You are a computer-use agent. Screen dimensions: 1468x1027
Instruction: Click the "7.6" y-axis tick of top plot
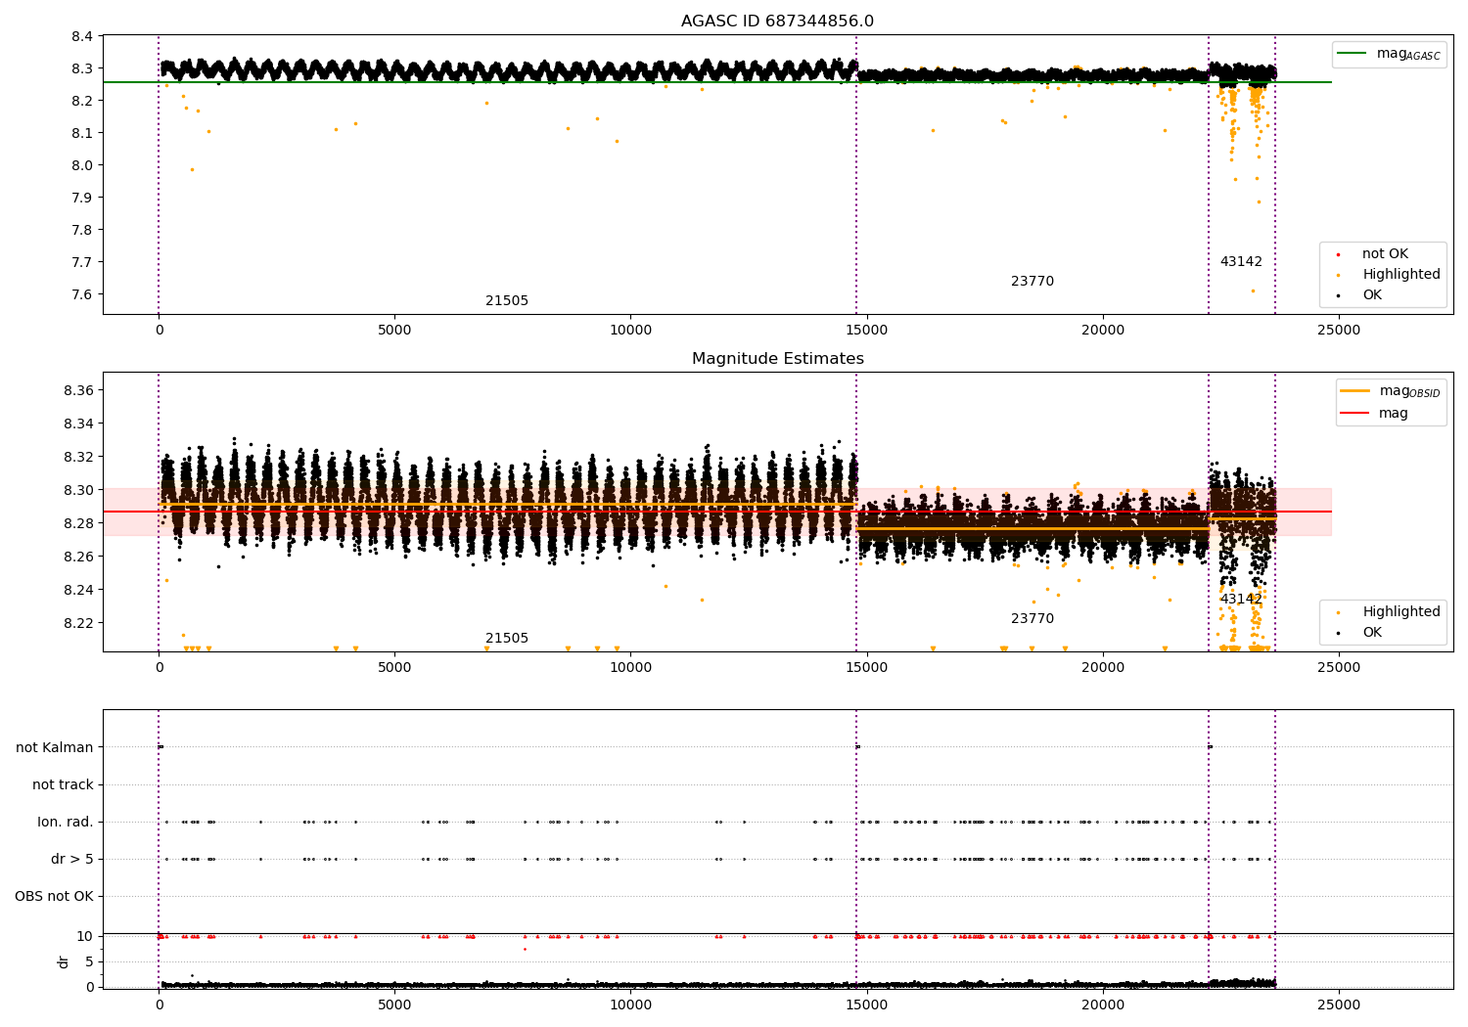(83, 295)
